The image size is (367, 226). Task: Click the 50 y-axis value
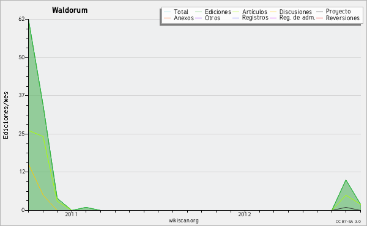(21, 57)
